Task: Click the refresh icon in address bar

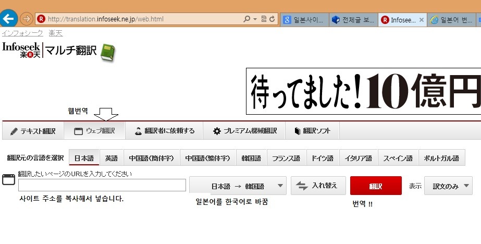Action: 272,19
